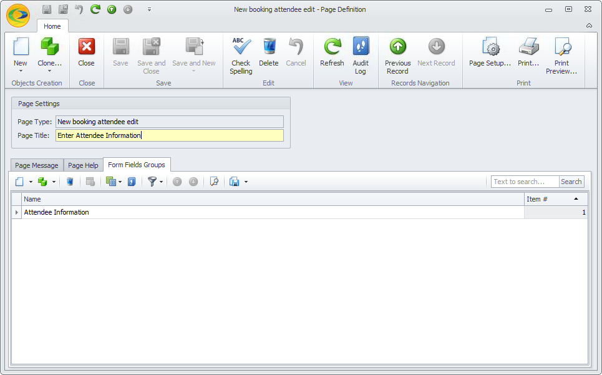This screenshot has height=375, width=602.
Task: Expand the Attendee Information row
Action: (x=16, y=212)
